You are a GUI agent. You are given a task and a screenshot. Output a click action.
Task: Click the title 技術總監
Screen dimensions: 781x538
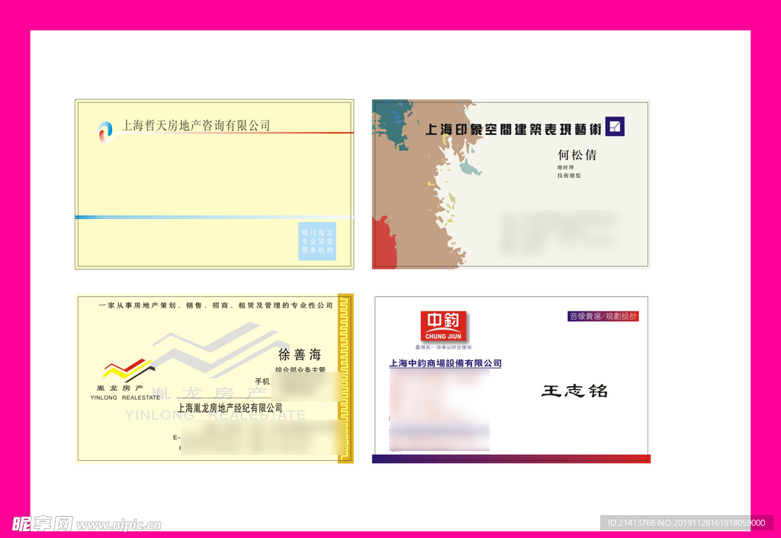click(569, 176)
